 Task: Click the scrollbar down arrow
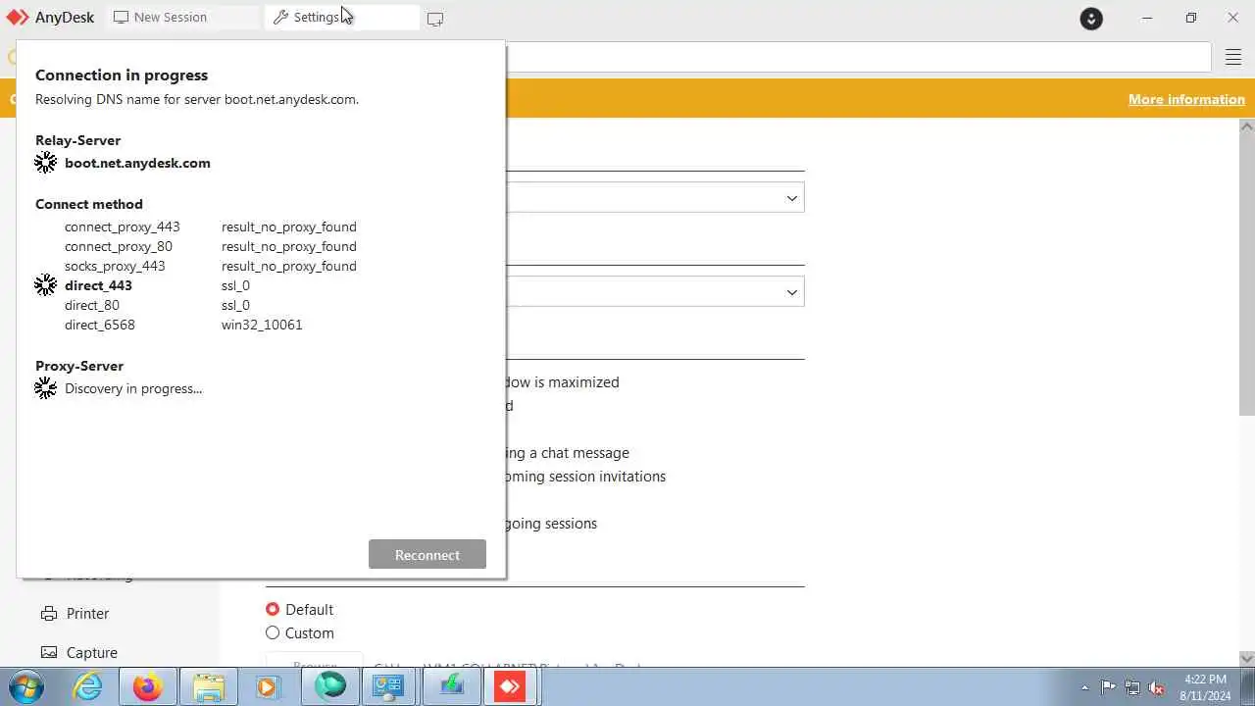(x=1247, y=659)
